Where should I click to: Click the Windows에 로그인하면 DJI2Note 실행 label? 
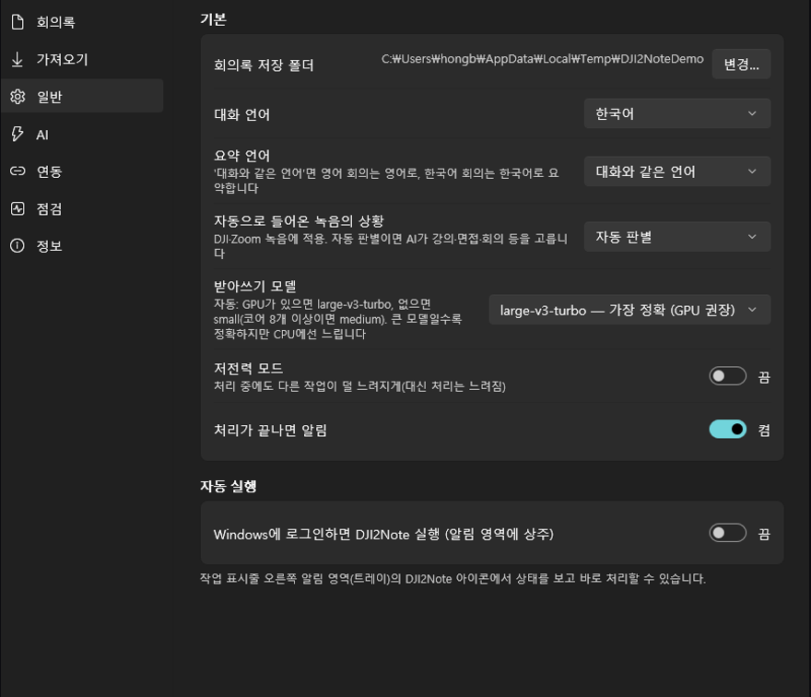383,534
